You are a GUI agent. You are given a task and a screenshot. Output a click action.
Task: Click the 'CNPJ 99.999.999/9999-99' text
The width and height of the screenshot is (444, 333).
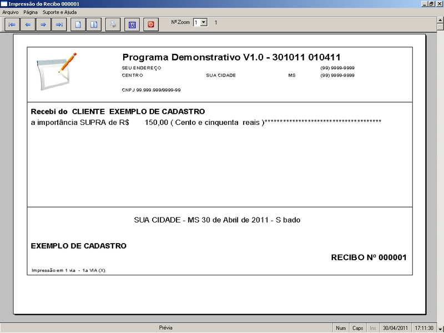click(151, 90)
